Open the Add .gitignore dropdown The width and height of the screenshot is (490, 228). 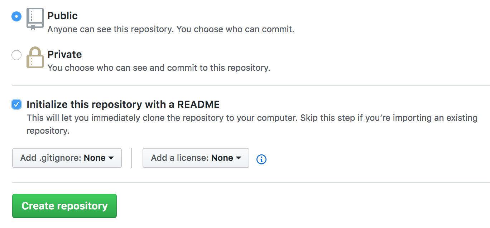(x=67, y=158)
